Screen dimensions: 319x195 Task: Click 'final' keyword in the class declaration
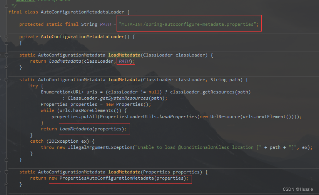[x=15, y=12]
